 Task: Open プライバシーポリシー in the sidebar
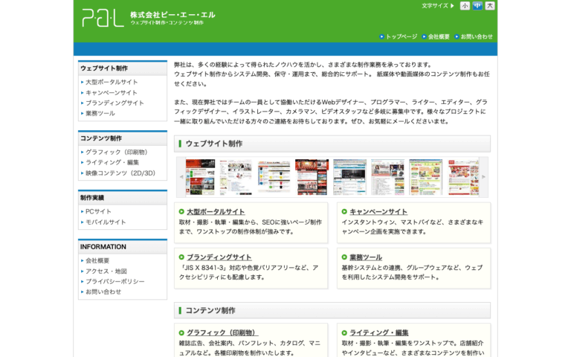pos(114,282)
